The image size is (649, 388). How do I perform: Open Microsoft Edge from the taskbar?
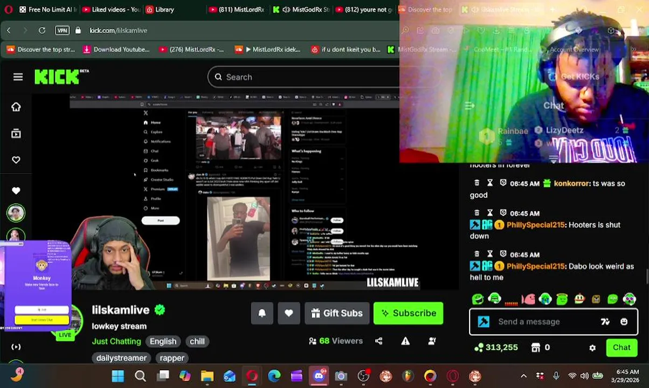[274, 376]
